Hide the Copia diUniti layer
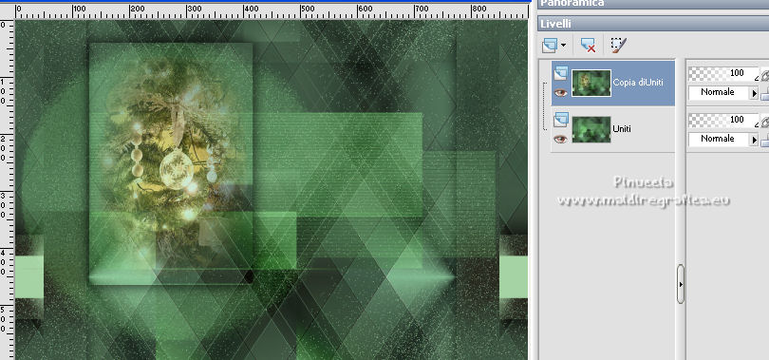 [560, 92]
